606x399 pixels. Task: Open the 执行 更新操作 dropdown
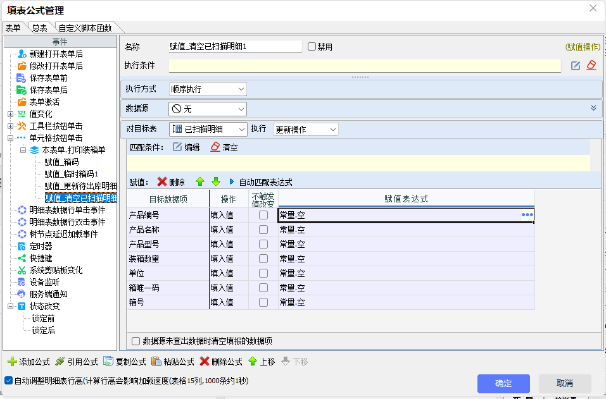306,129
